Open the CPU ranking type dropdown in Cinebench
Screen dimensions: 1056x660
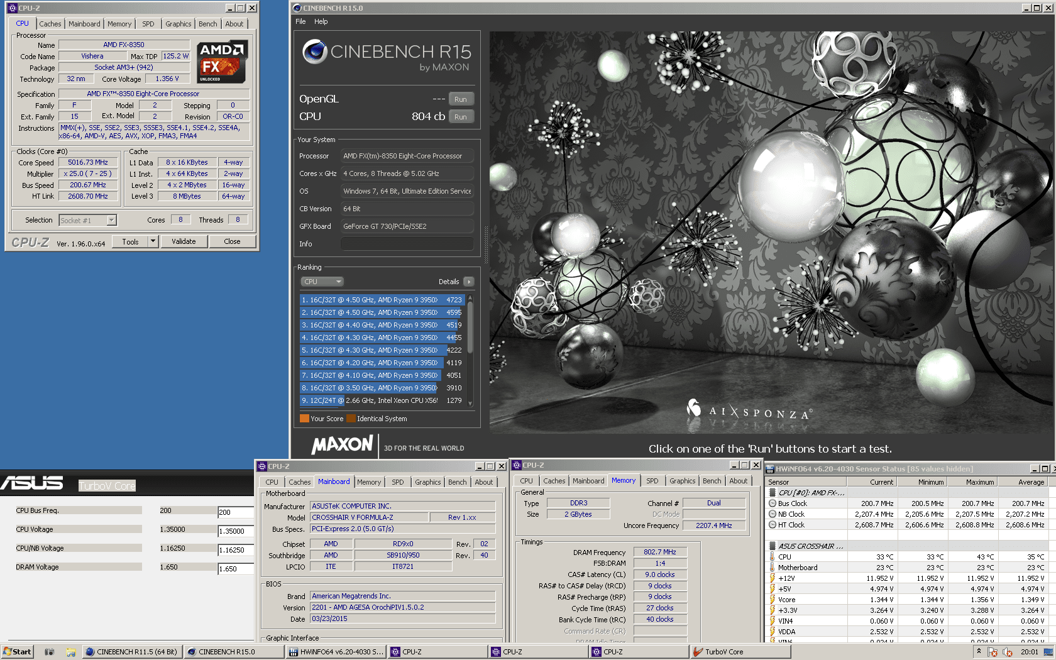tap(322, 282)
